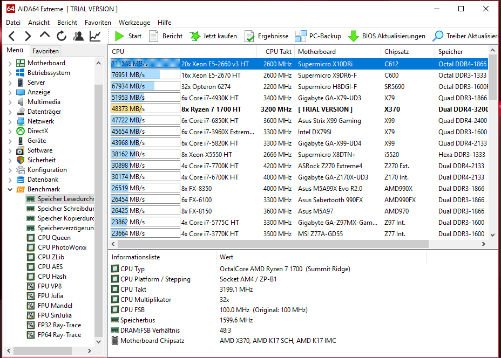Viewport: 501px width, 358px height.
Task: Select the Multimedia speaker icon
Action: [21, 102]
